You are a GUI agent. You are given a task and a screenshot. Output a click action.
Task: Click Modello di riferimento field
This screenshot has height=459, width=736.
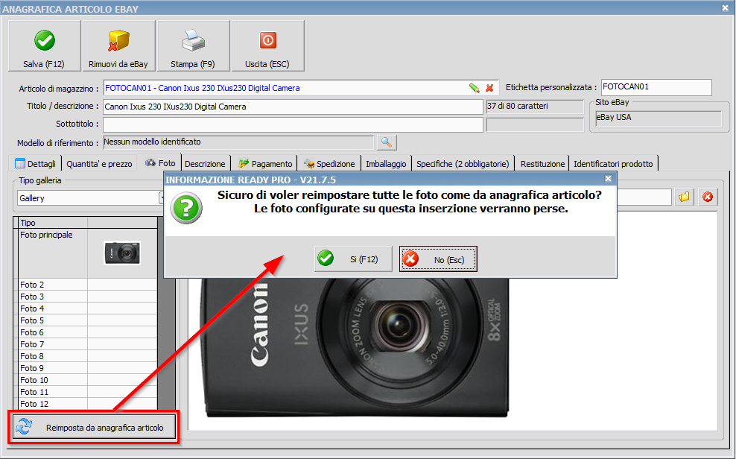238,142
